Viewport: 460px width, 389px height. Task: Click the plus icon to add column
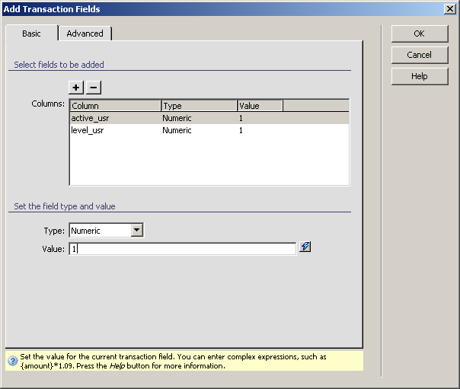76,88
